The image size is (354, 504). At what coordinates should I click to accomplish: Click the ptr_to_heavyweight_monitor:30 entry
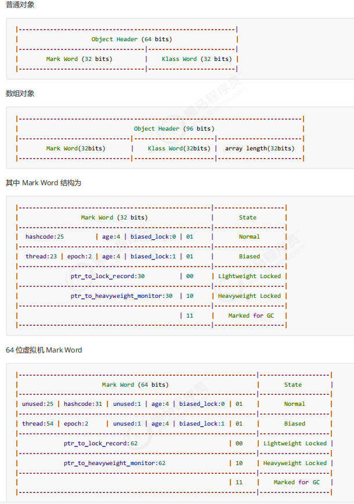(x=122, y=296)
